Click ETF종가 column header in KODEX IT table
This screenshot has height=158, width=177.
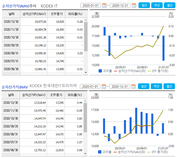click(x=56, y=14)
